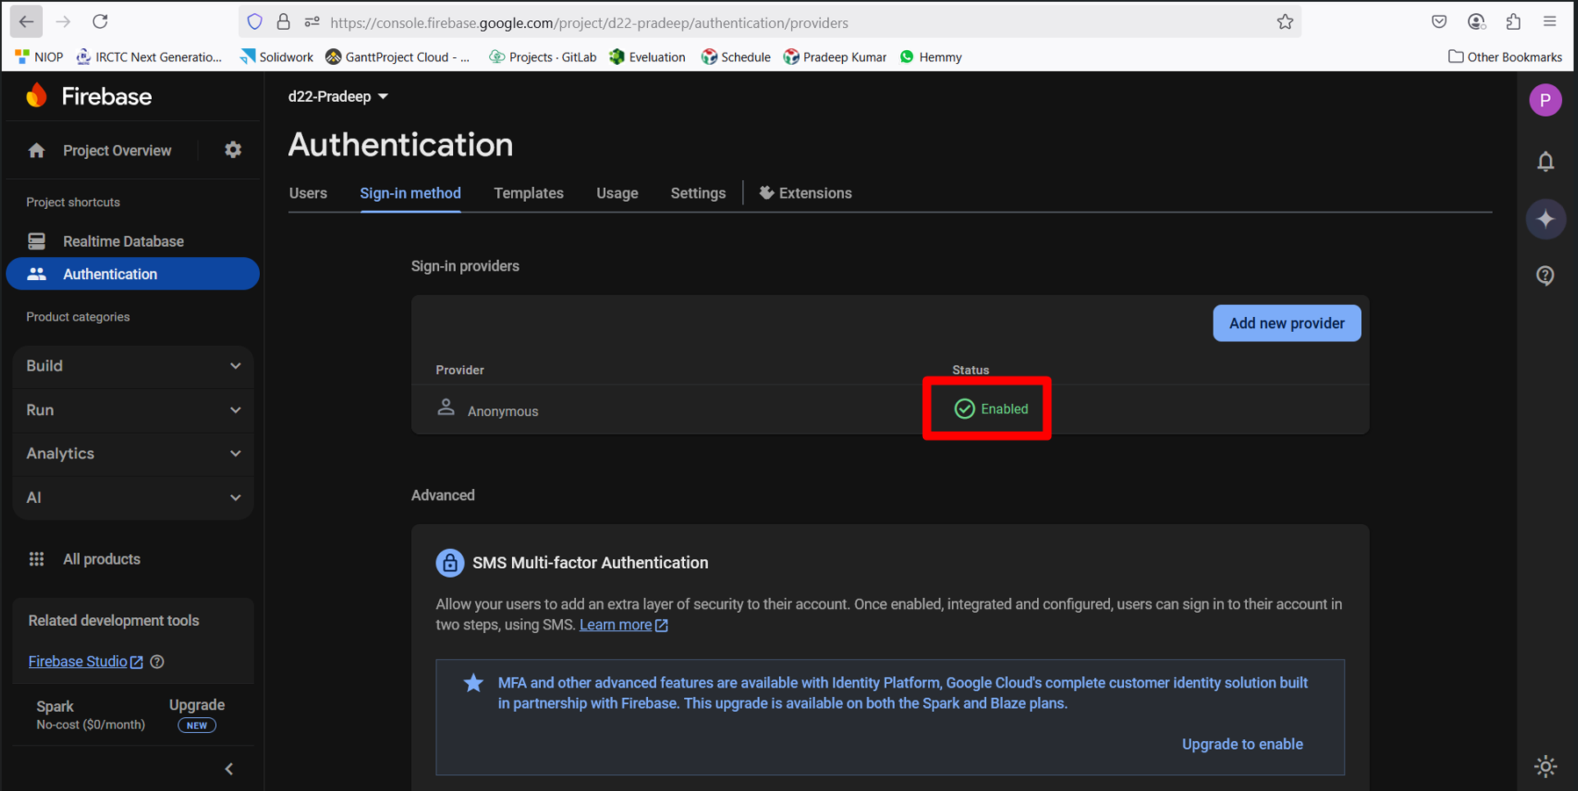1578x791 pixels.
Task: Select the Sign-in method tab
Action: 410,193
